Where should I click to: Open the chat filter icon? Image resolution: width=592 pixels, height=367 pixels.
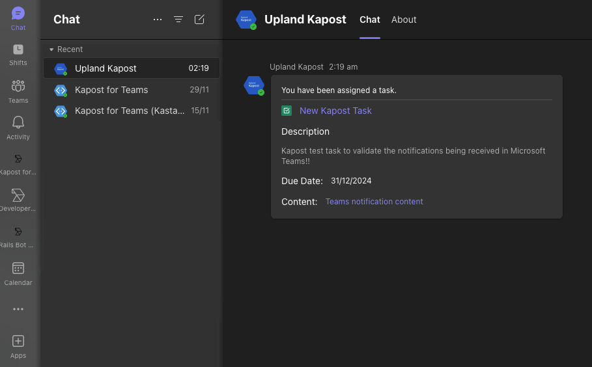[178, 20]
